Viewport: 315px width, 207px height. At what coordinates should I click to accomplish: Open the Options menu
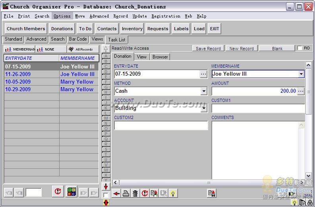pos(62,16)
